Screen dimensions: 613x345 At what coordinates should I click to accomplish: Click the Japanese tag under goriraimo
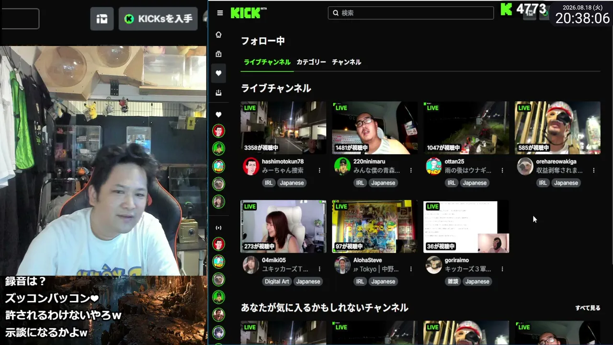point(477,281)
